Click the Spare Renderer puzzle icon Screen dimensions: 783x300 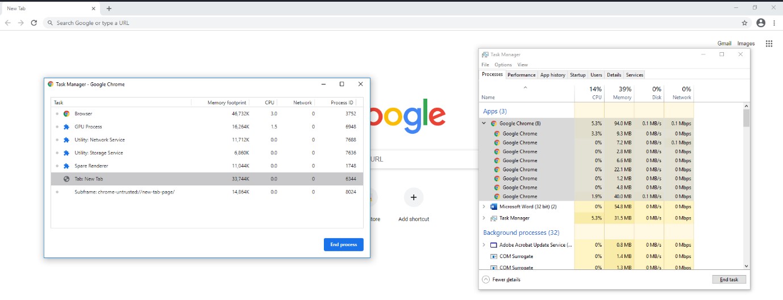click(66, 166)
